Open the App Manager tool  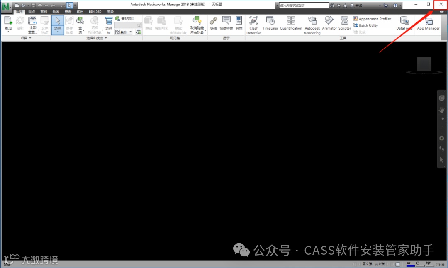click(x=428, y=23)
